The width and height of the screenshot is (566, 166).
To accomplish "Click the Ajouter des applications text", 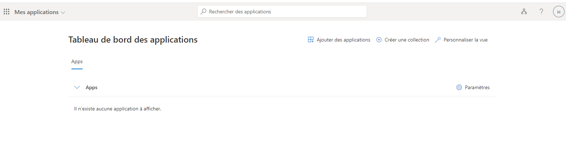I will pos(343,40).
